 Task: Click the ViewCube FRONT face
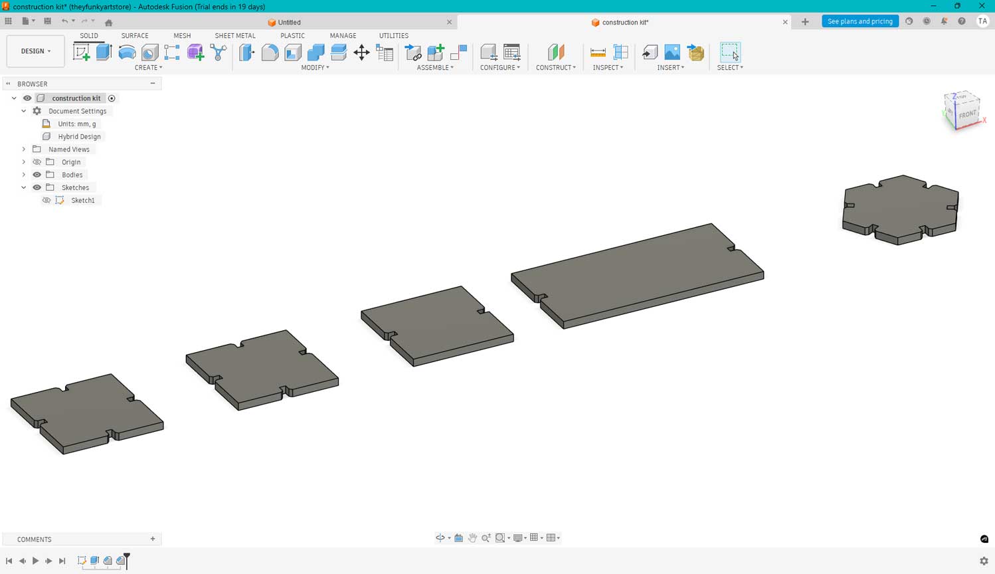(967, 114)
